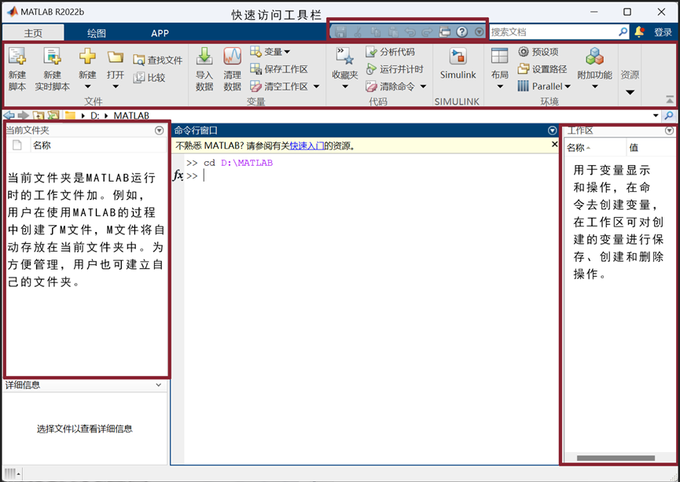This screenshot has height=482, width=680.
Task: Click 运行并计时 (Run and Time)
Action: [394, 69]
